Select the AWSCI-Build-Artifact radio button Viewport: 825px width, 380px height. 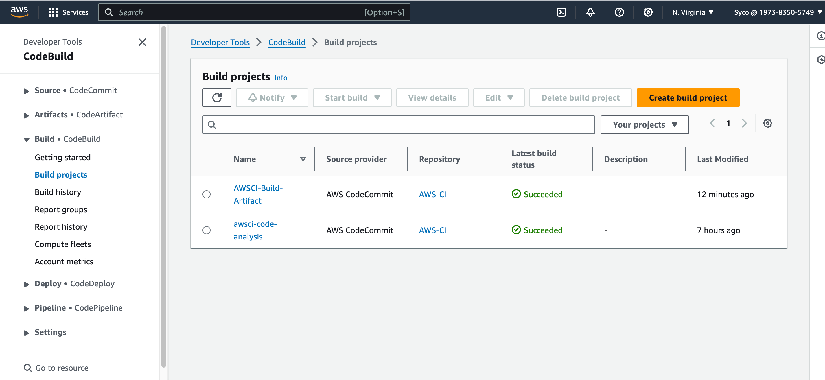click(207, 194)
